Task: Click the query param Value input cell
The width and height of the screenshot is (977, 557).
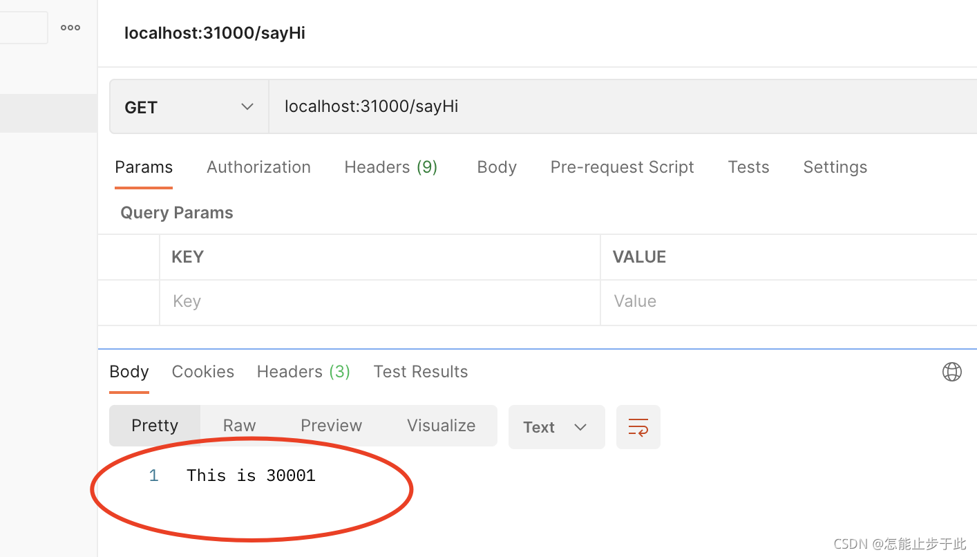Action: pos(788,302)
